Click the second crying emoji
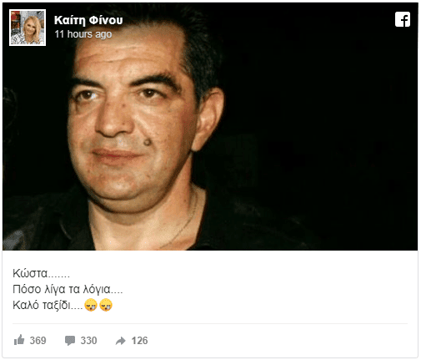Viewport: 421px width, 360px height. [106, 305]
